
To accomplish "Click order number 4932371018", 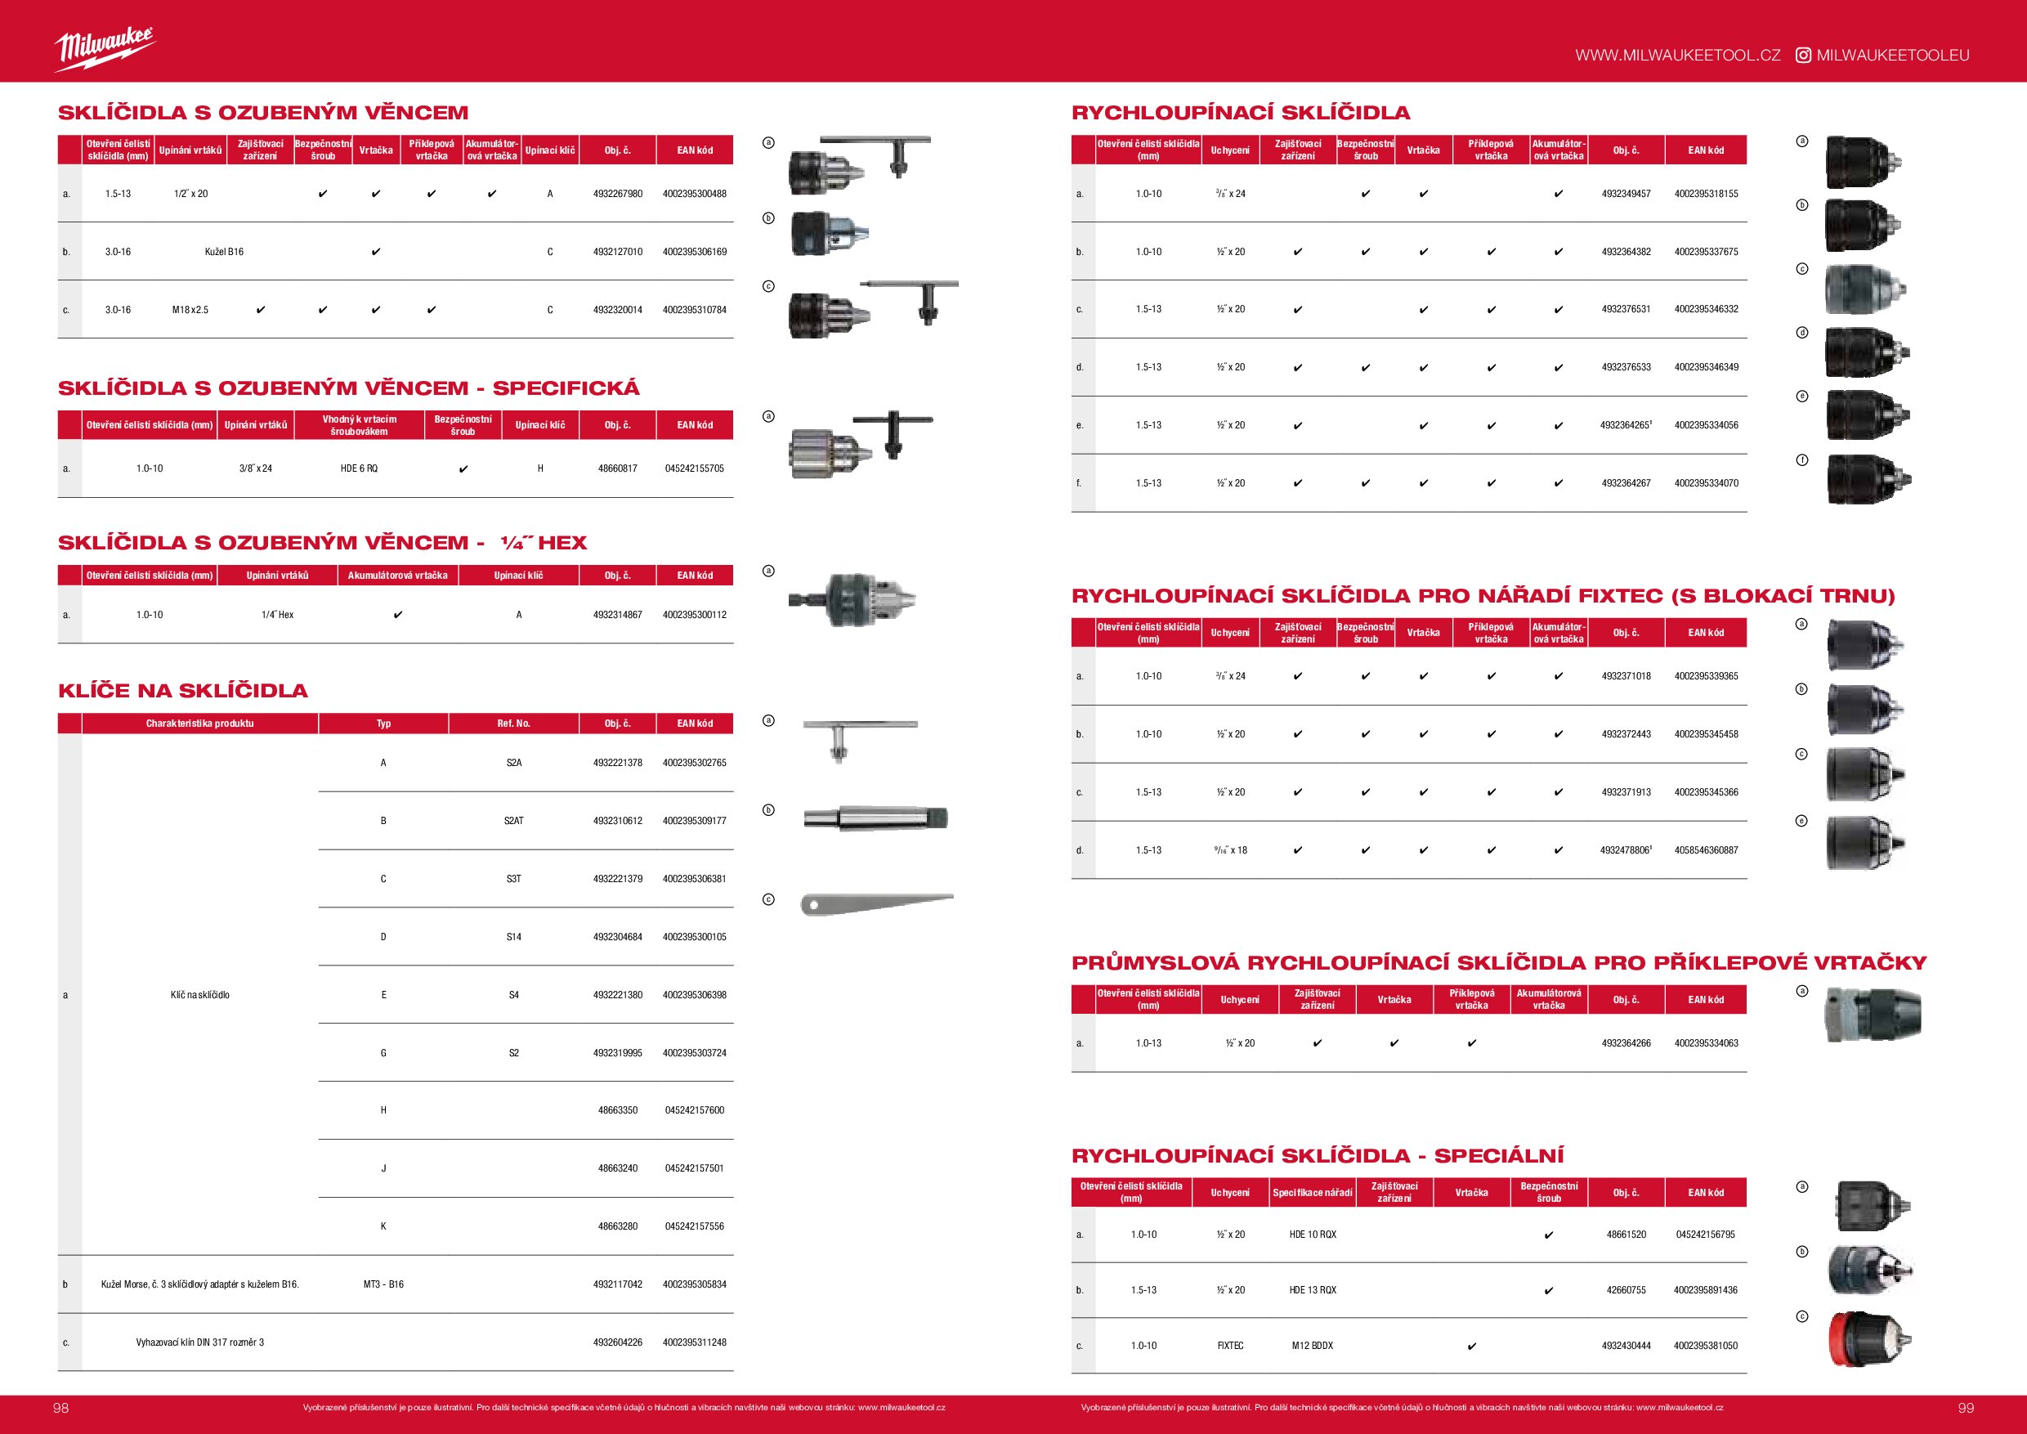I will point(1627,676).
